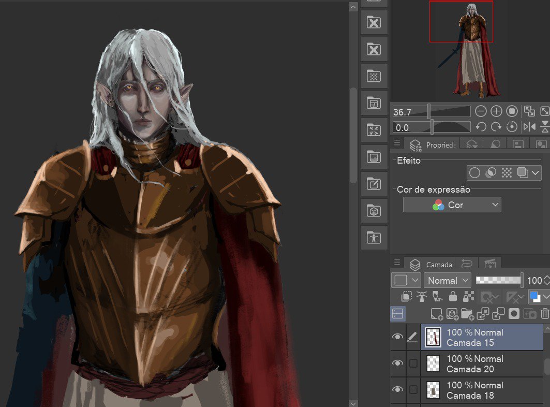
Task: Open the Camada panel hamburger menu
Action: pyautogui.click(x=397, y=262)
